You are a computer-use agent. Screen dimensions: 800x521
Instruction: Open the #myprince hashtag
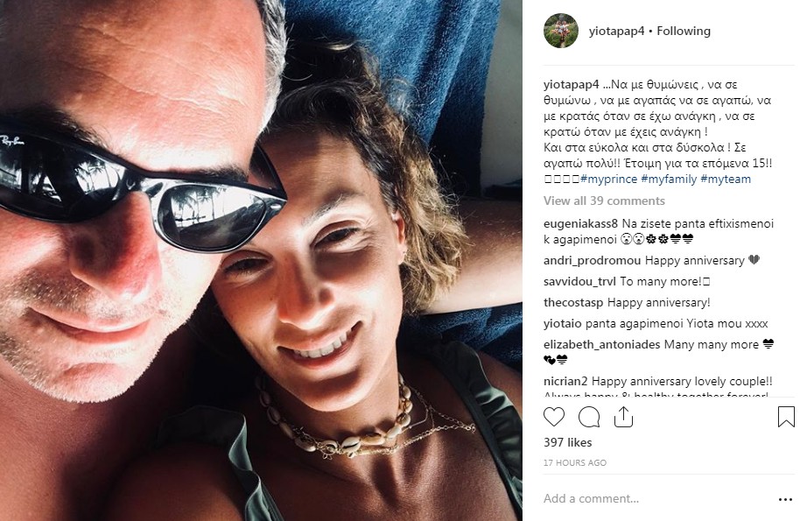[609, 180]
